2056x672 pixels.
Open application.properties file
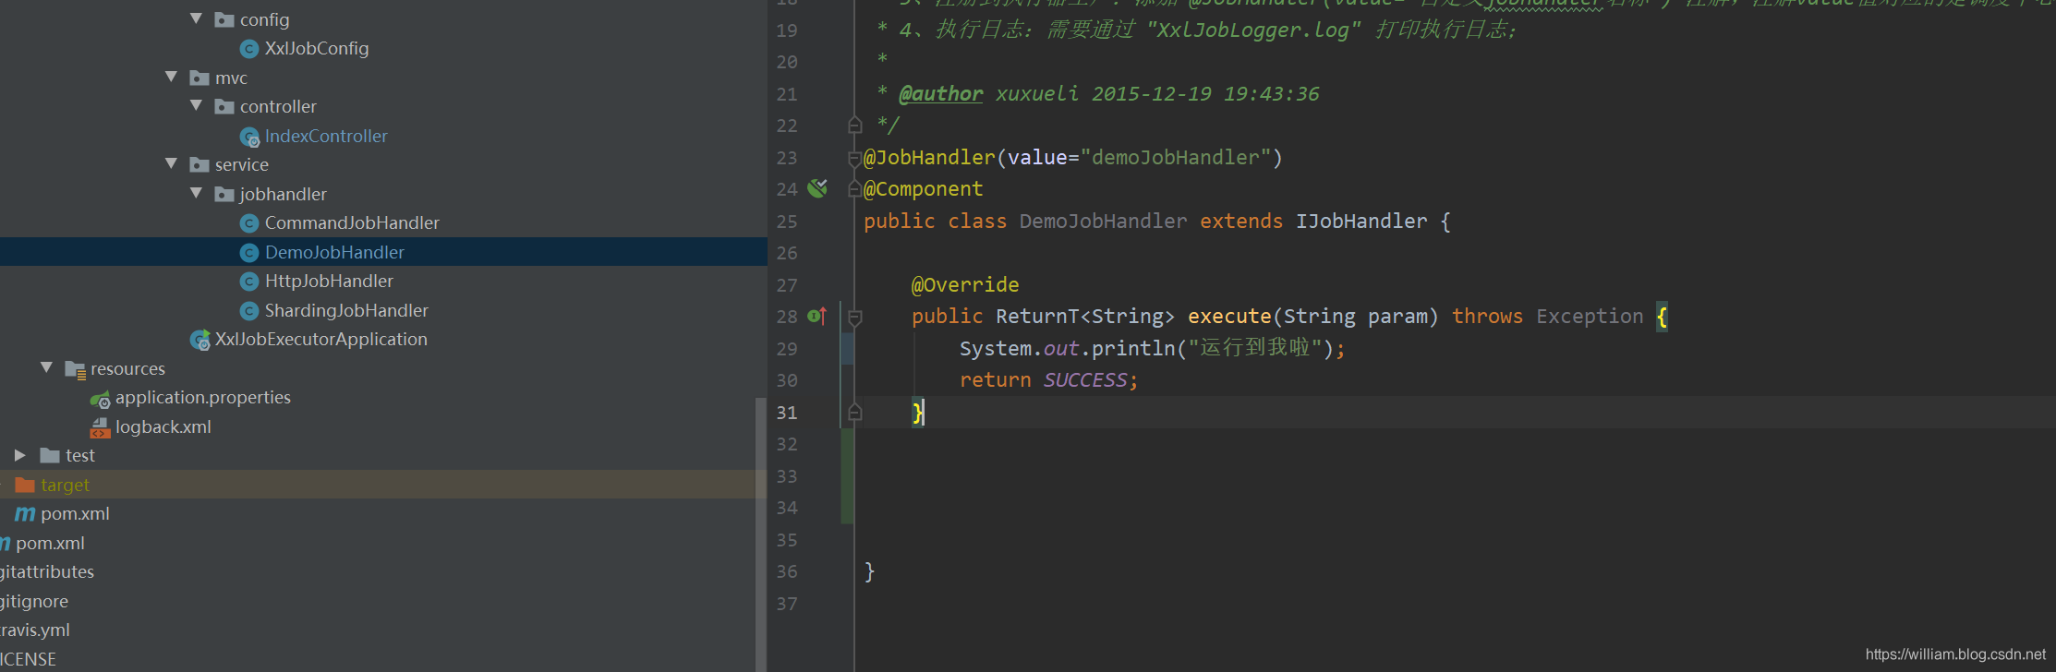coord(203,397)
